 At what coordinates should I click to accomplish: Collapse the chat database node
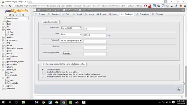point(3,29)
